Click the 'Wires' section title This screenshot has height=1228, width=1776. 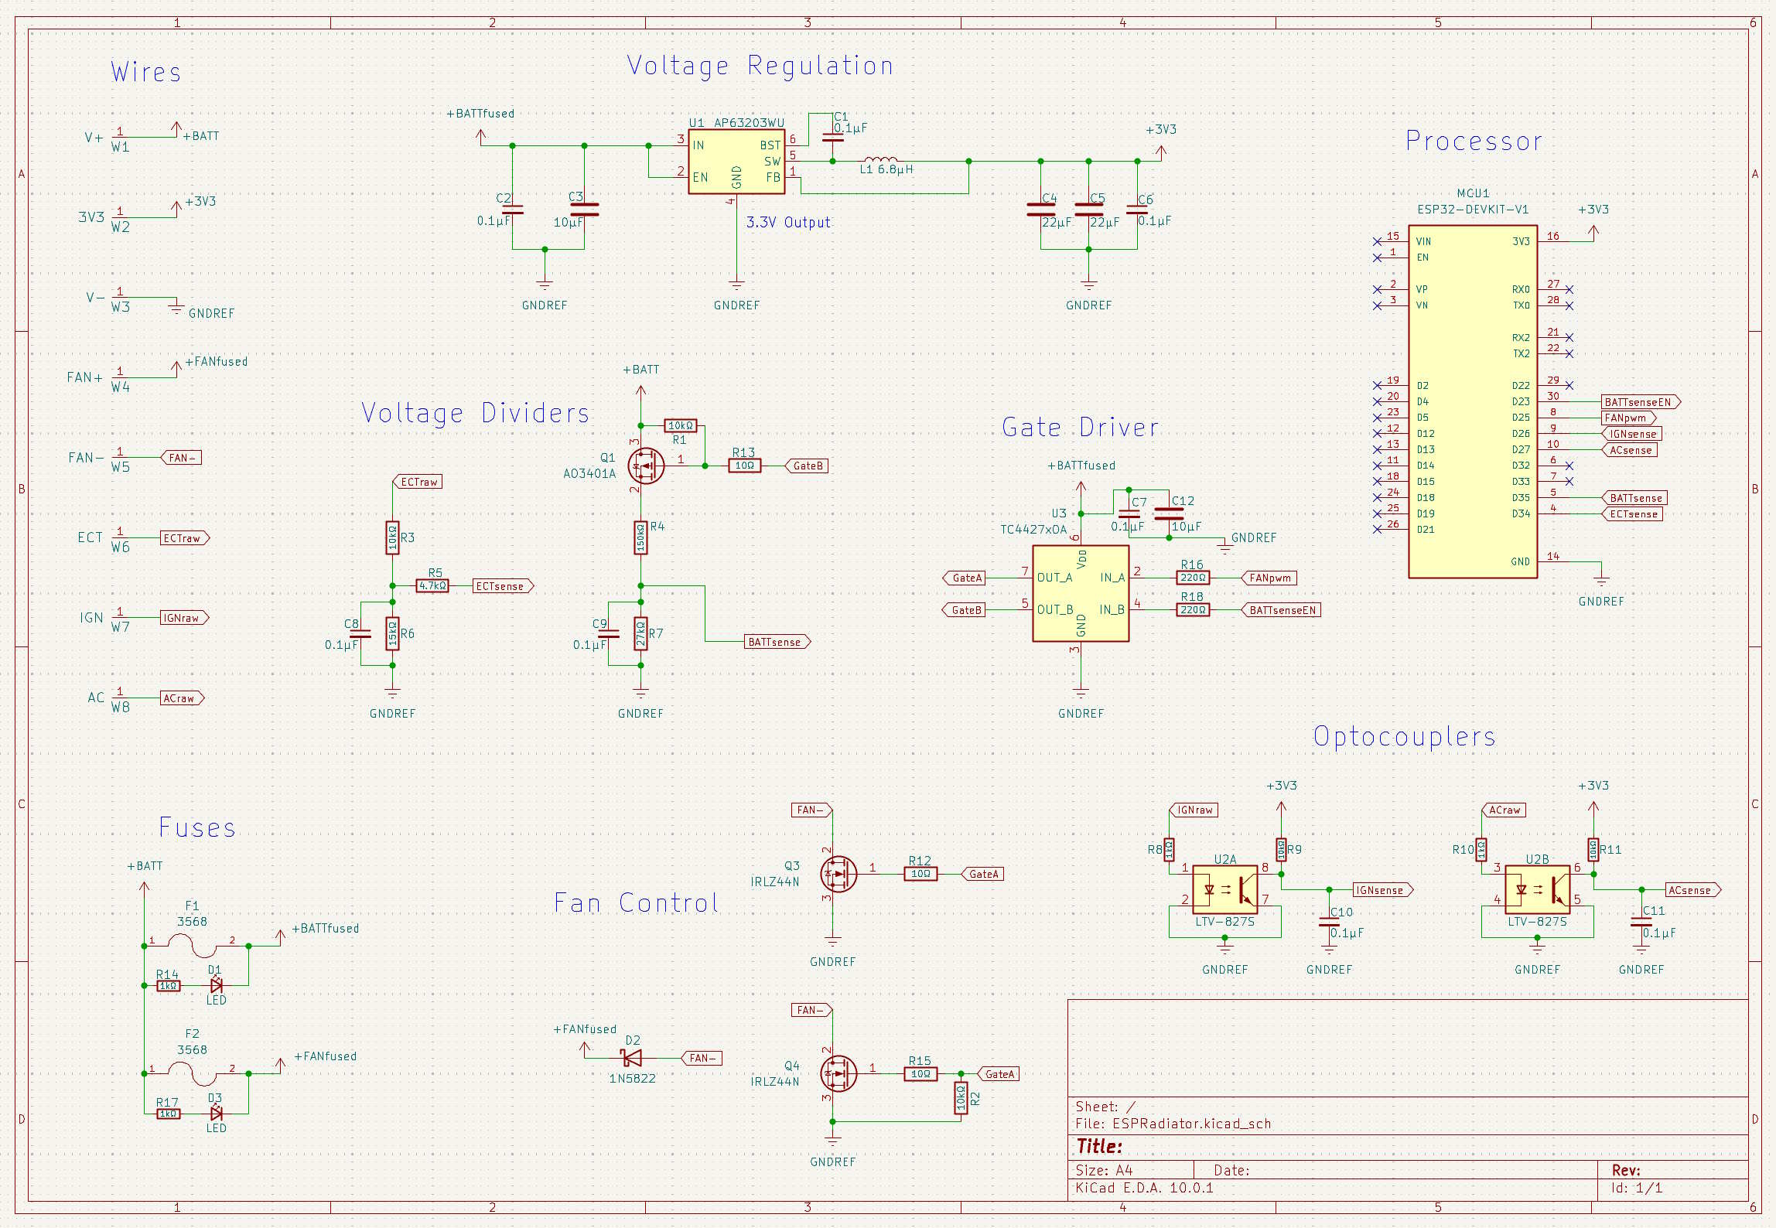145,72
